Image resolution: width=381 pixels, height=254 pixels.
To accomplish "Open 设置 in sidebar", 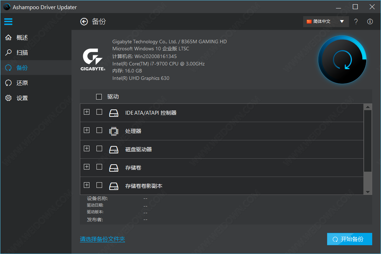I will [36, 98].
